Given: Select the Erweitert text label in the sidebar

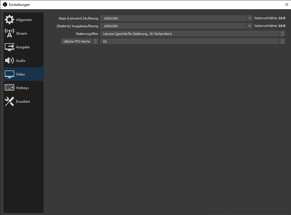Looking at the screenshot, I should [23, 102].
